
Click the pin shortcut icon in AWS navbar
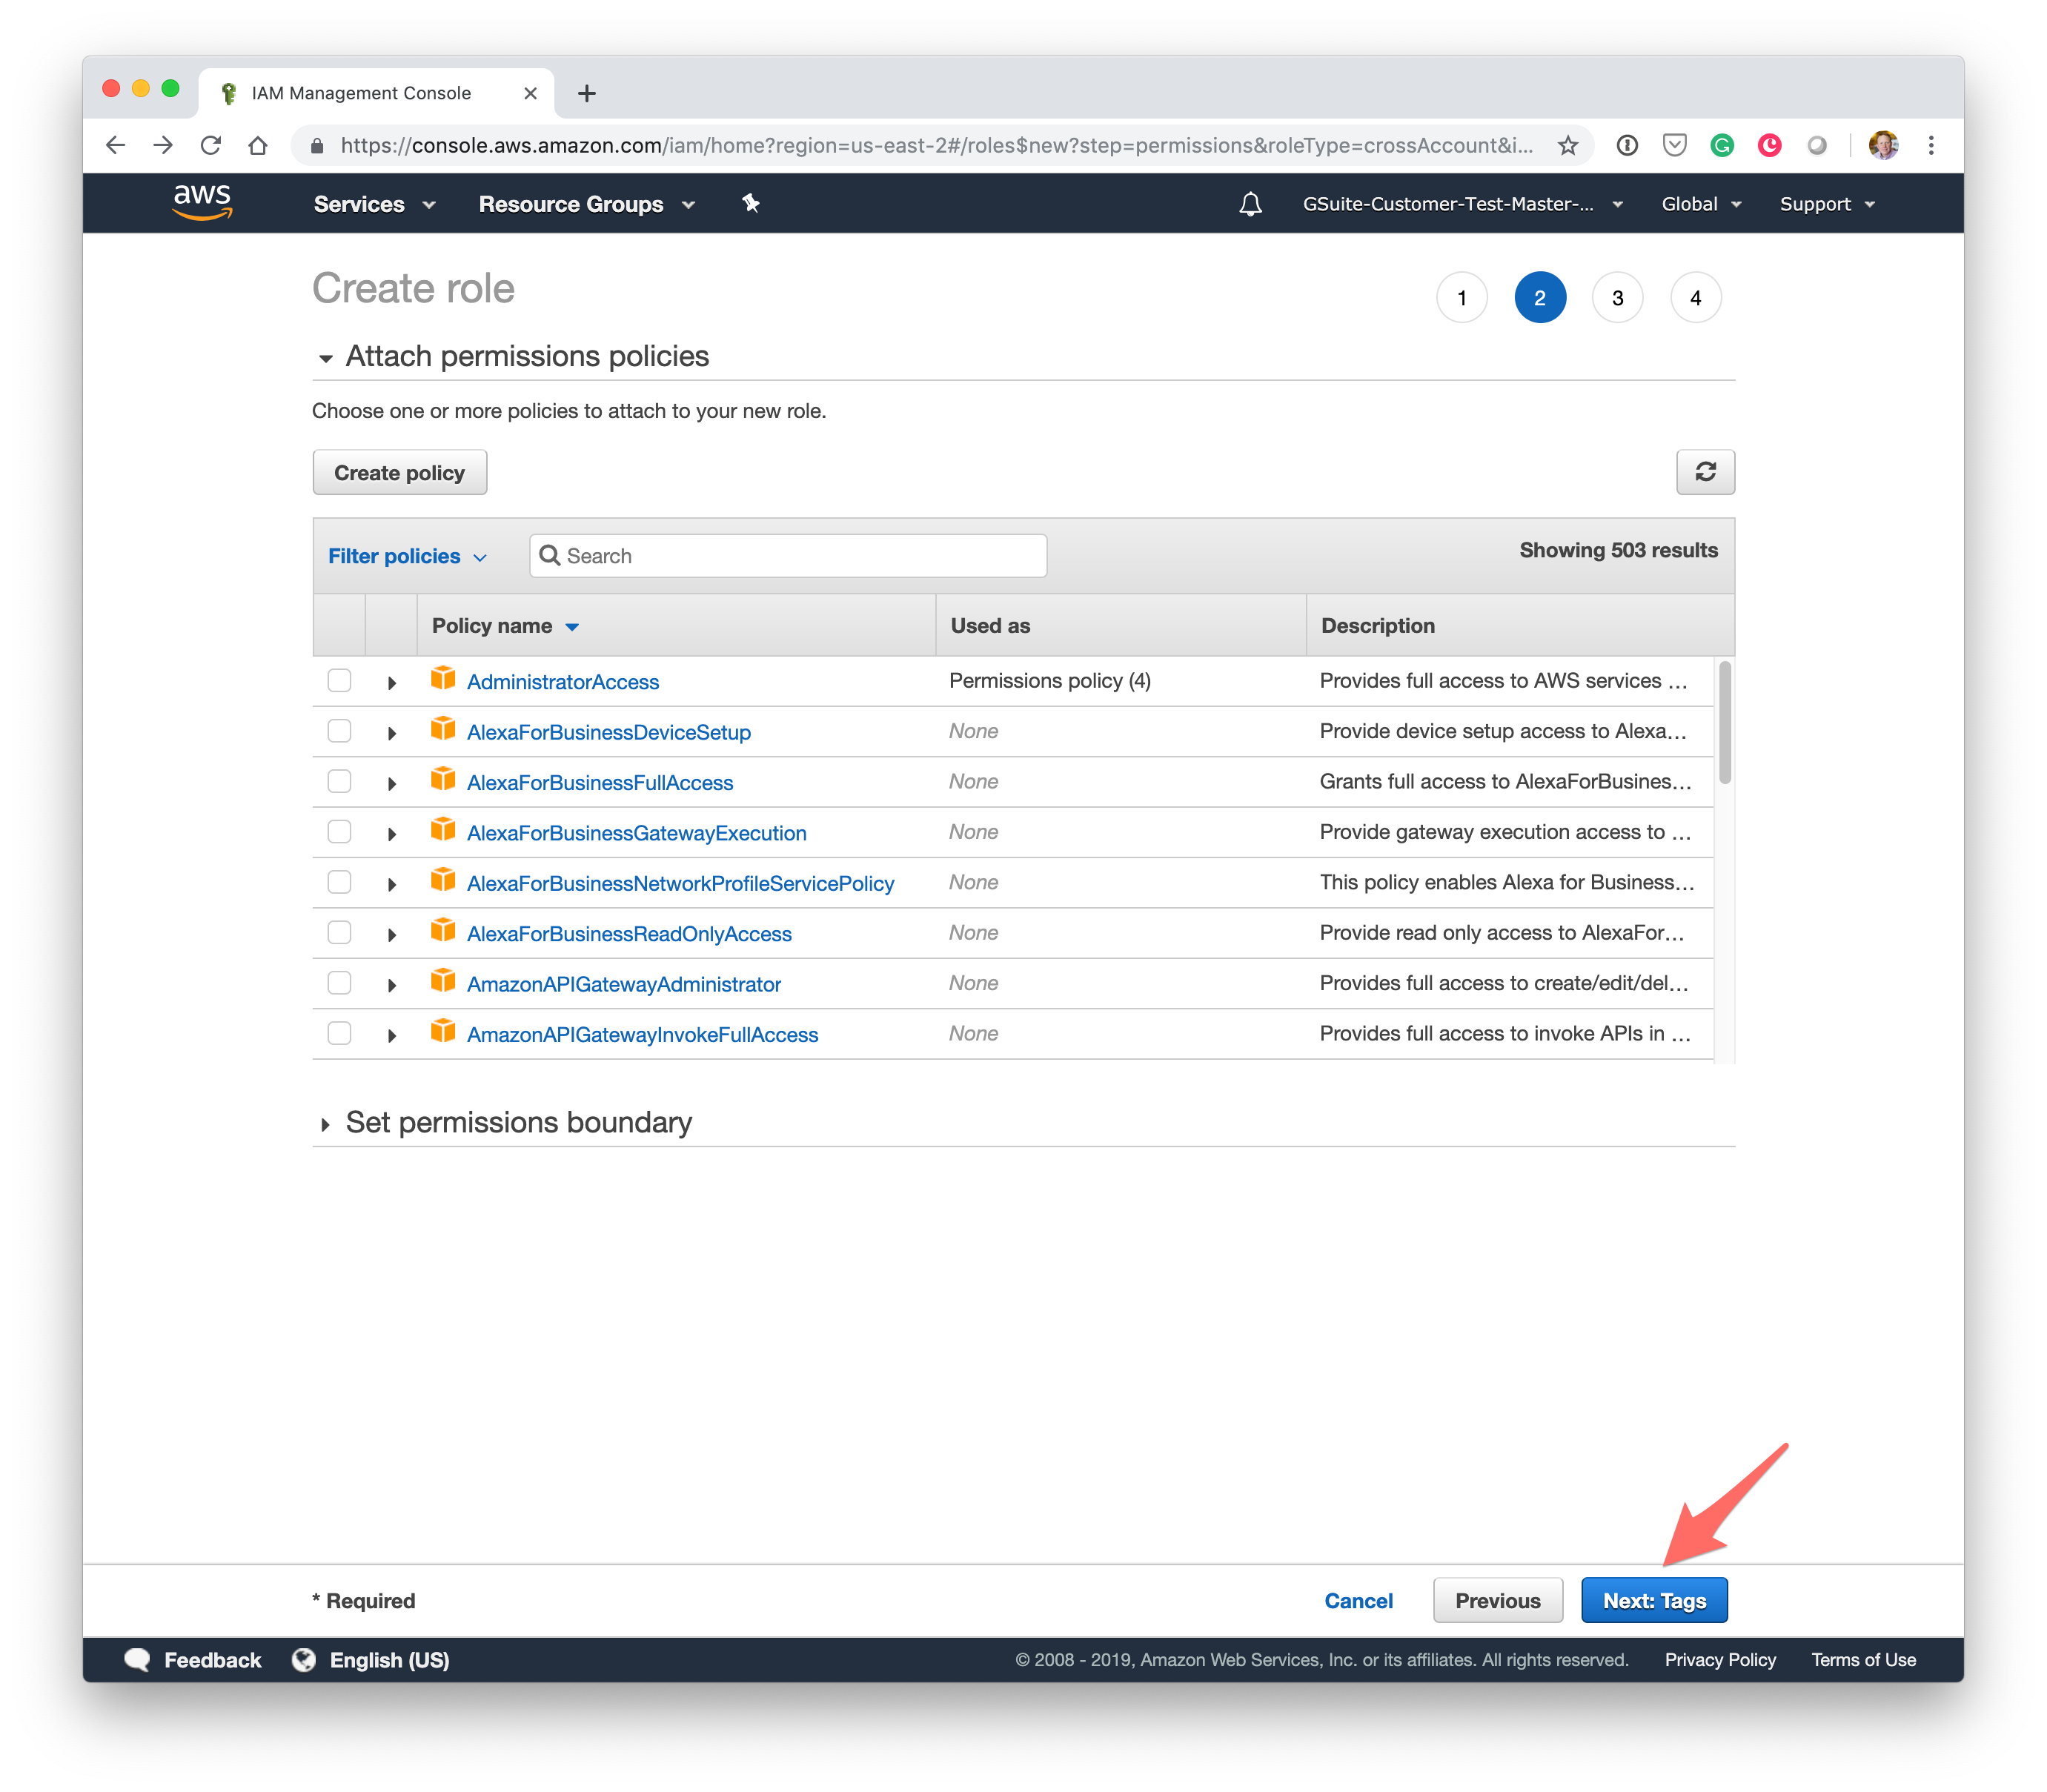(x=751, y=203)
